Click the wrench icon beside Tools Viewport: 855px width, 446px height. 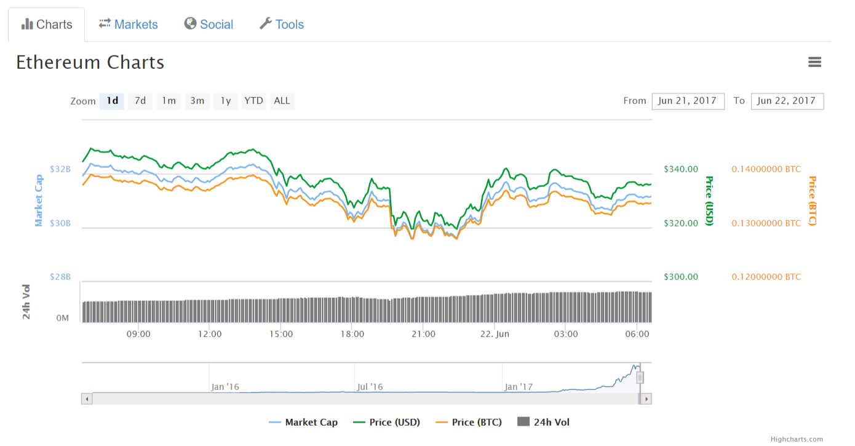[266, 23]
